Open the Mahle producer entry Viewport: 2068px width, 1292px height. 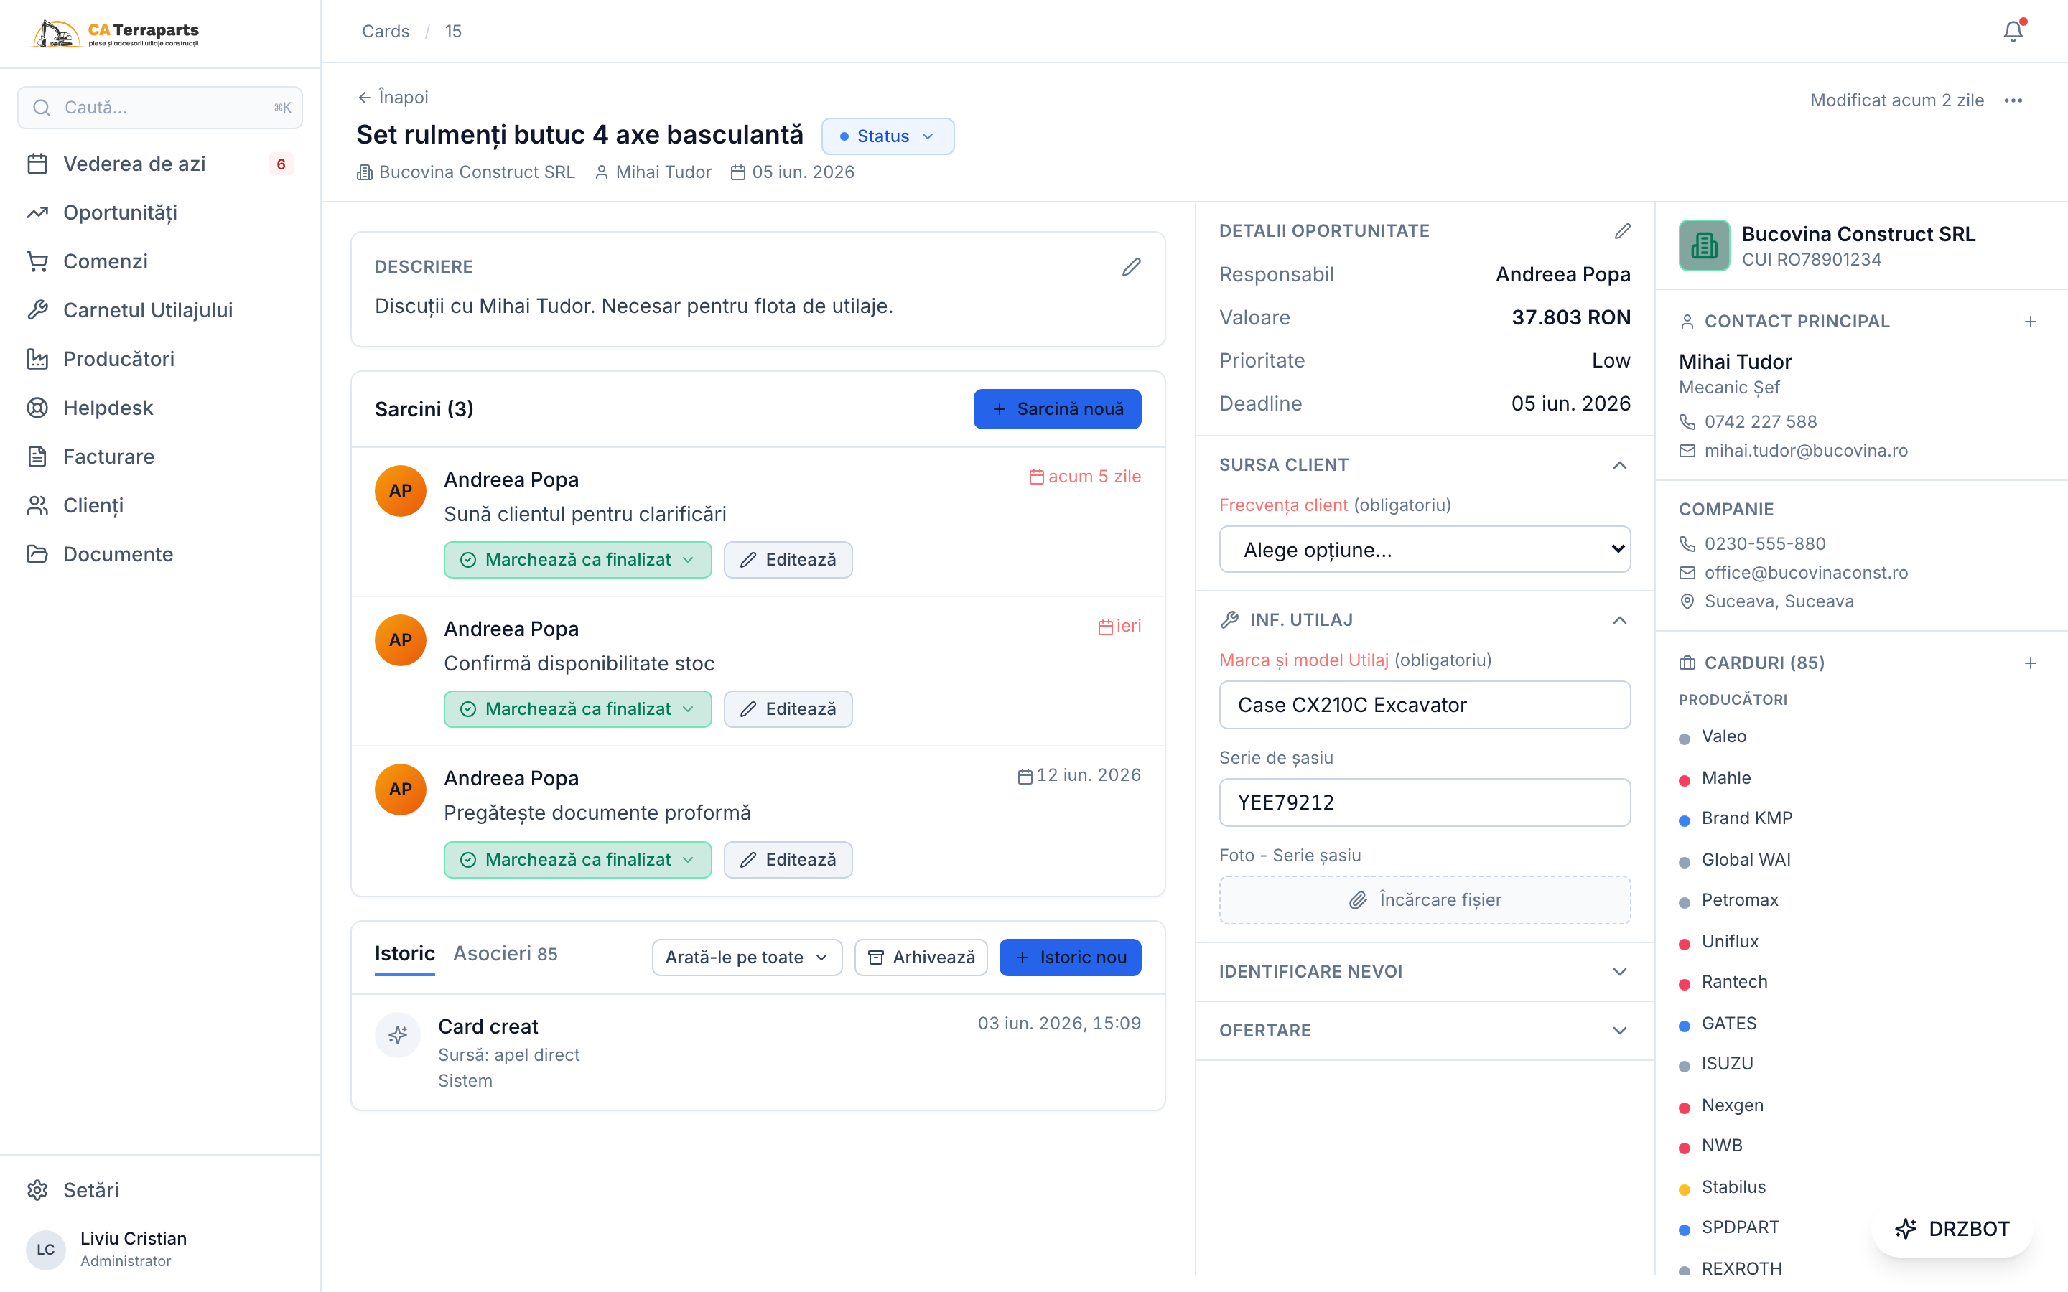(x=1725, y=777)
